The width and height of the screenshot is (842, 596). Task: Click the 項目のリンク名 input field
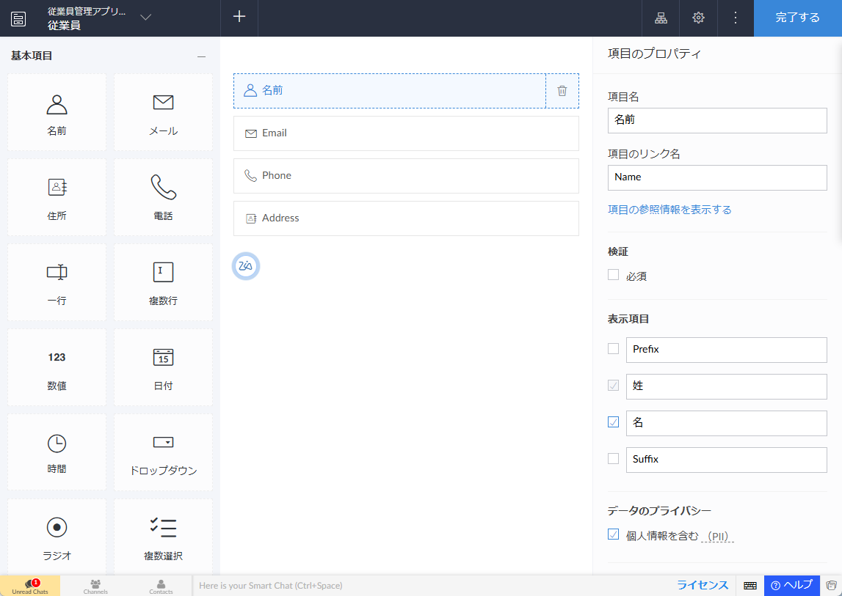717,177
